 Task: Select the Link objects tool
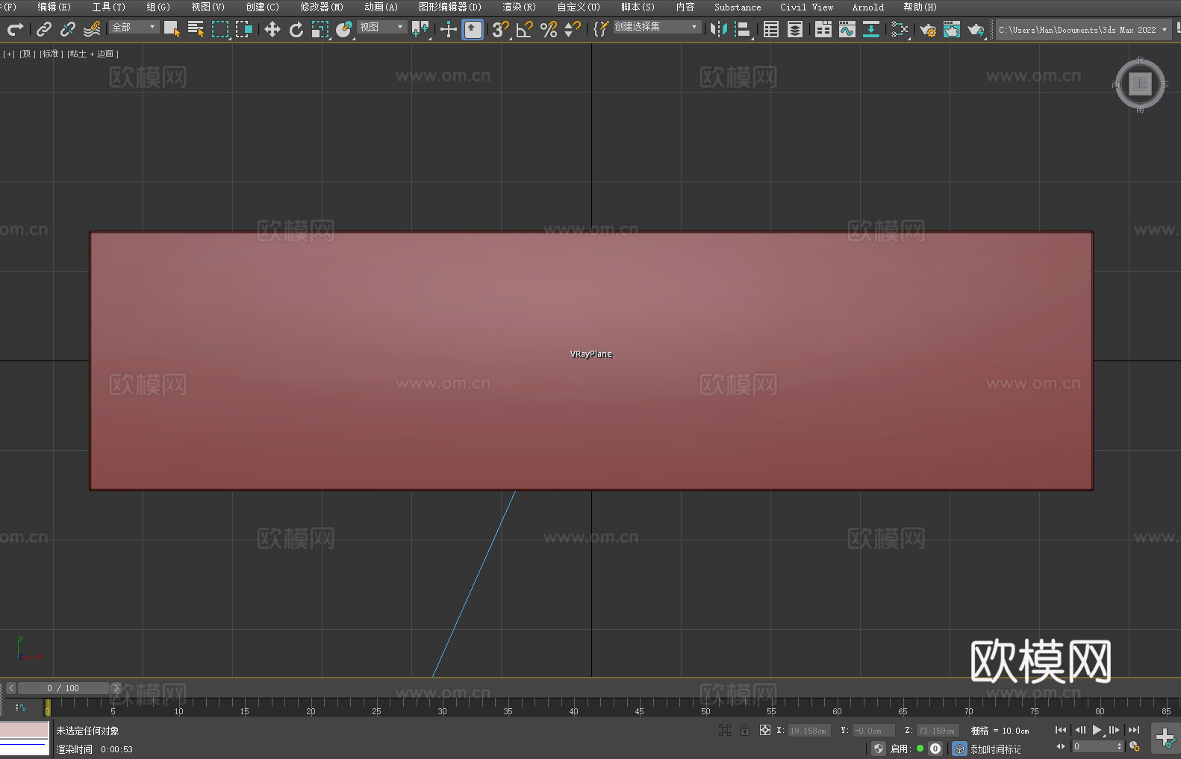point(44,29)
